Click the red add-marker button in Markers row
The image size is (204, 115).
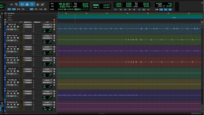[x=54, y=20]
